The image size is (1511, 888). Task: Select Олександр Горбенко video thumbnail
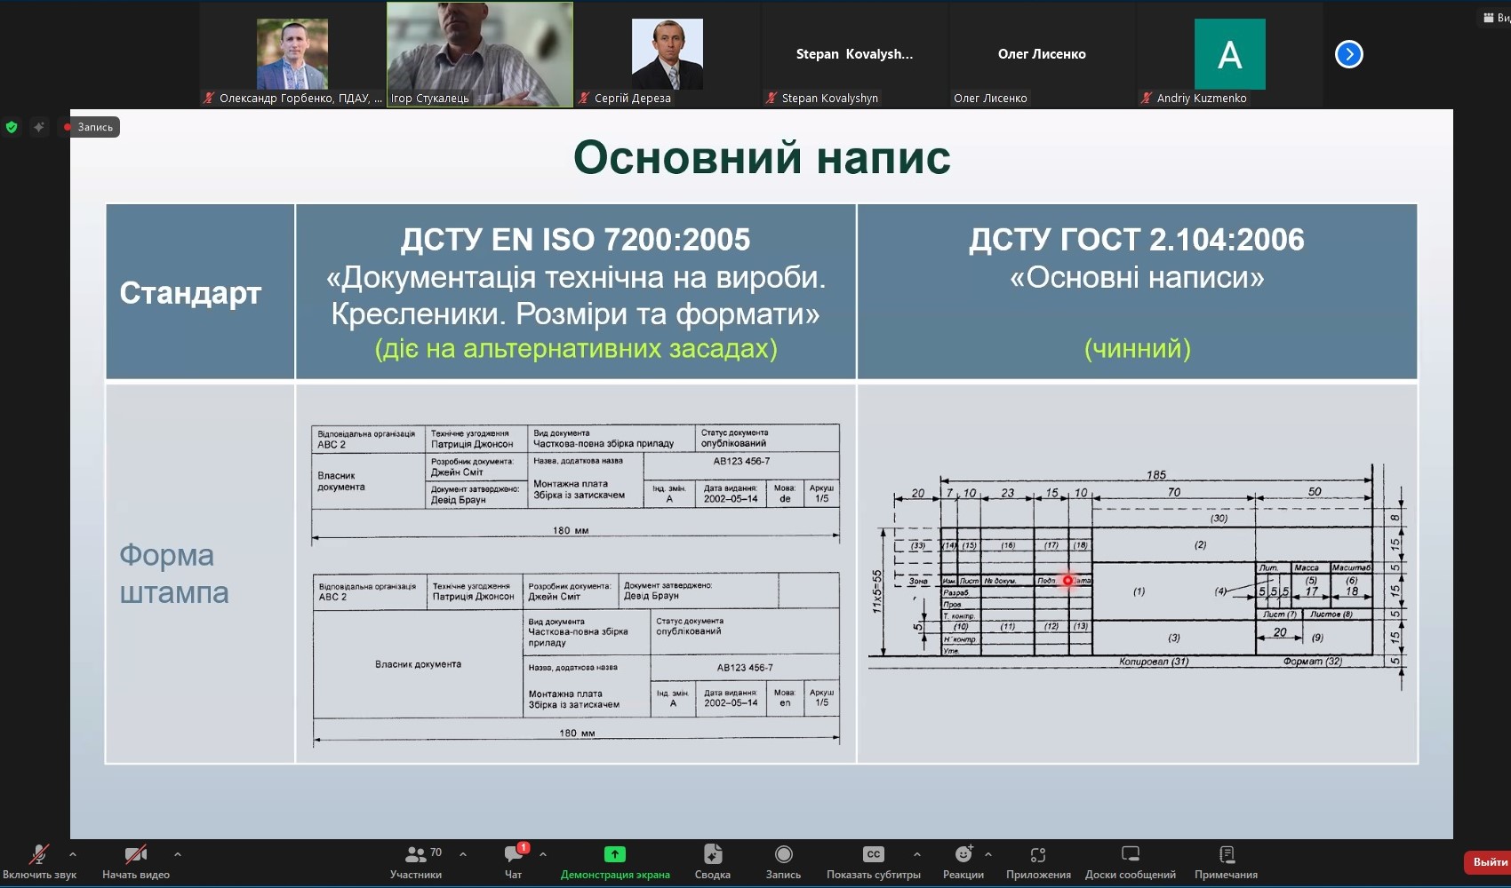(292, 55)
